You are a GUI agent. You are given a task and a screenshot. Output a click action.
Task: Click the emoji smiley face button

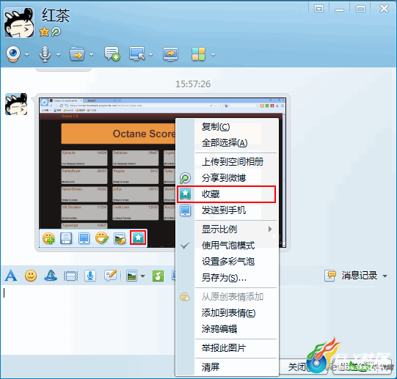coord(31,276)
